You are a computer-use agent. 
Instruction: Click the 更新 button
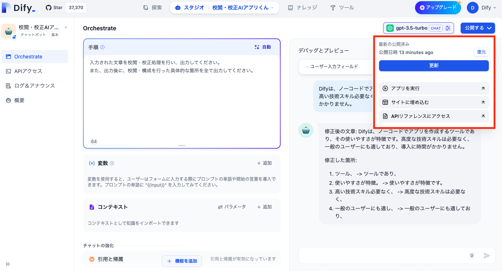click(x=434, y=66)
